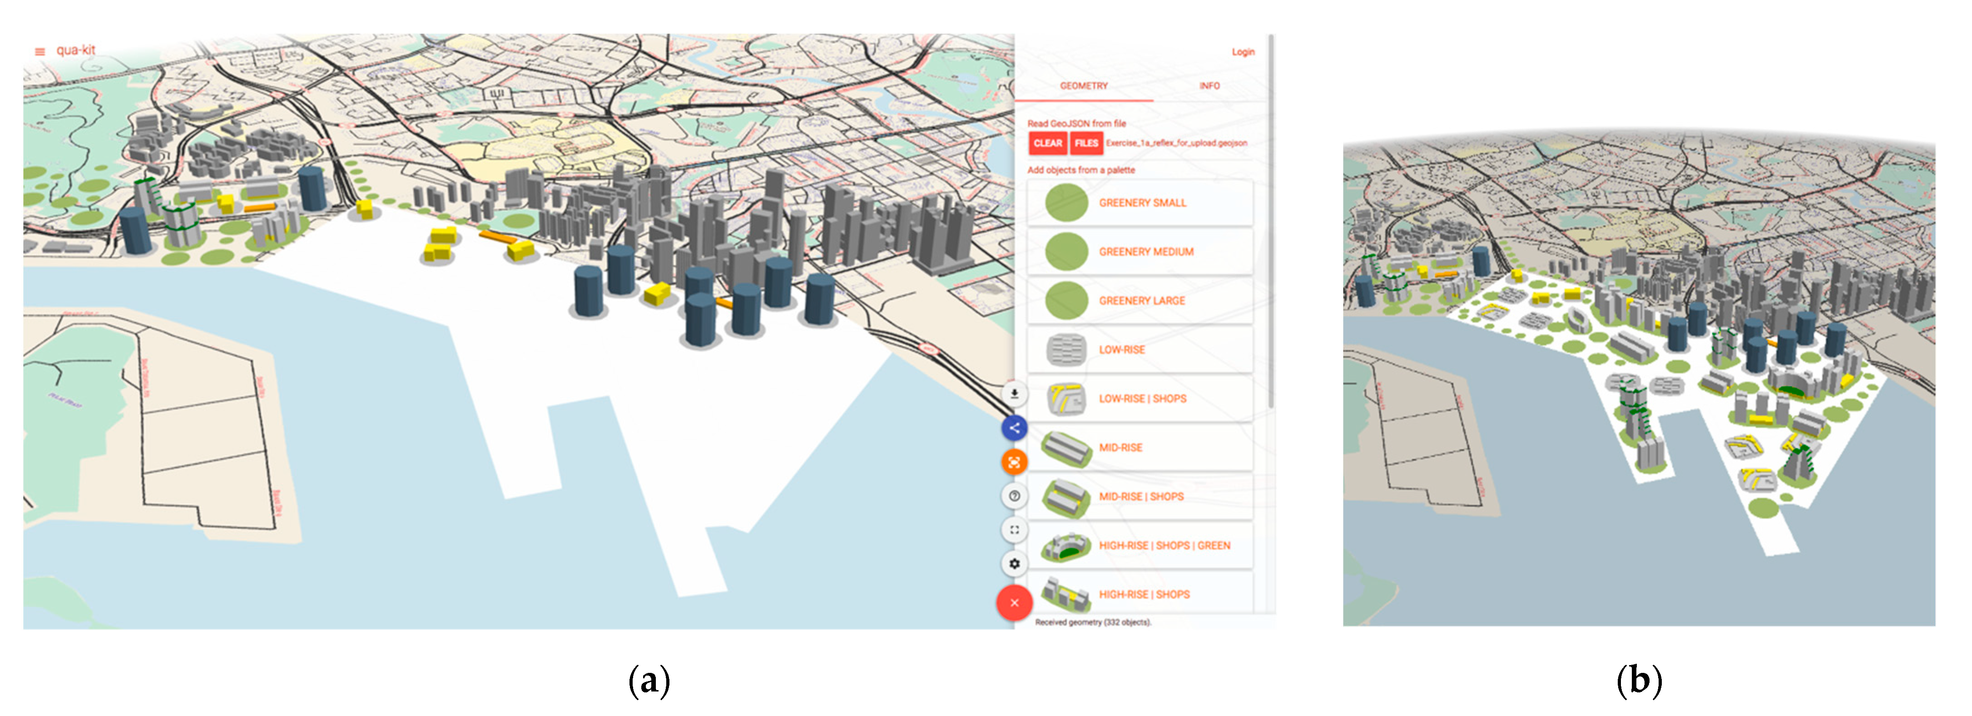Click the download geometry icon button
This screenshot has width=1972, height=716.
click(x=1014, y=394)
